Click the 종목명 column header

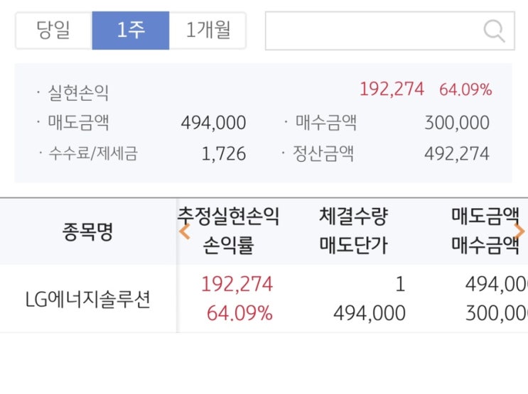point(87,232)
